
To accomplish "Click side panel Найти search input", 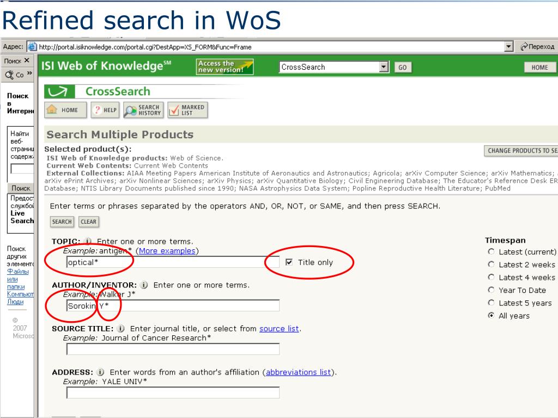I will coord(22,169).
